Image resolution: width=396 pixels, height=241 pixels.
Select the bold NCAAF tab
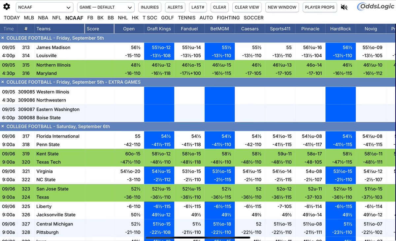click(74, 18)
